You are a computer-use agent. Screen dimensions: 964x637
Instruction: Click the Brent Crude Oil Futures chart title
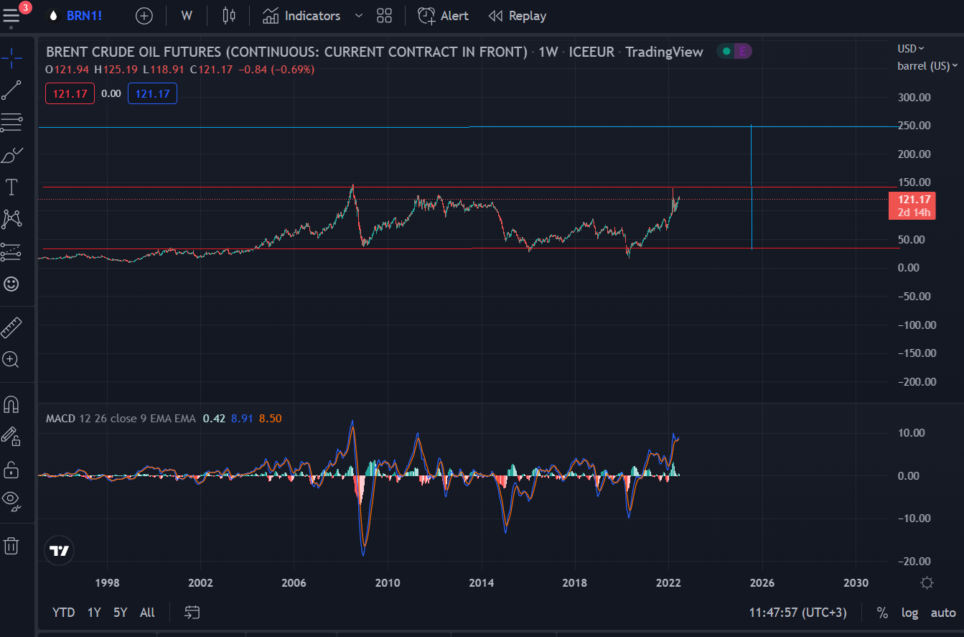click(x=286, y=52)
